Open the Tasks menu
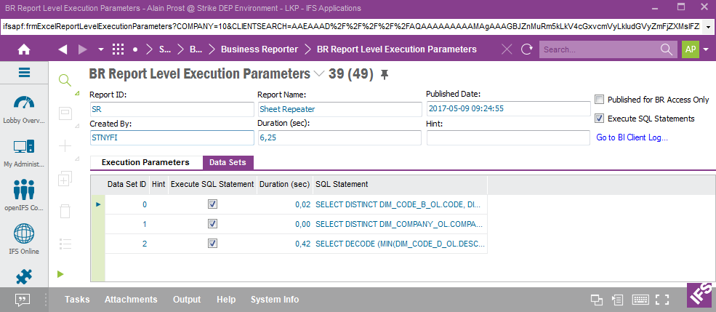The height and width of the screenshot is (312, 716). pos(77,300)
